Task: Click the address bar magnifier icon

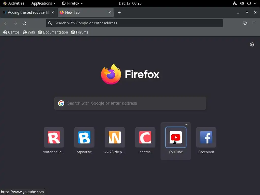Action: pos(50,23)
